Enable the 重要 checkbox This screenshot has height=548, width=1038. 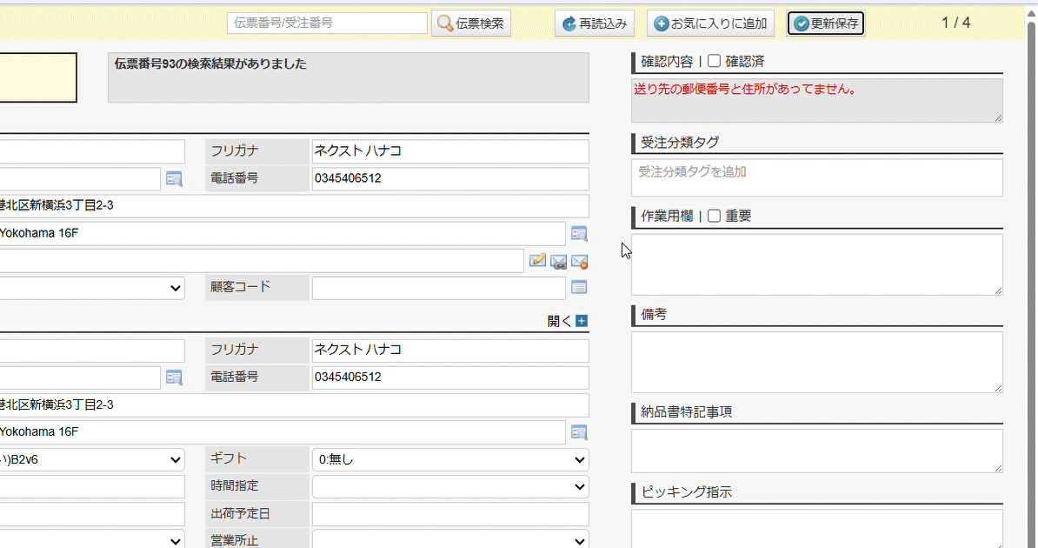pos(715,216)
